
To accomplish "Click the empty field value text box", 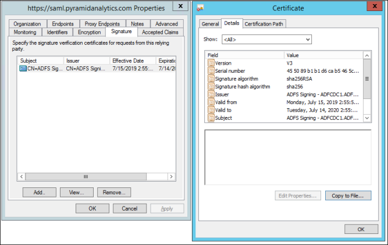I will pyautogui.click(x=288, y=157).
